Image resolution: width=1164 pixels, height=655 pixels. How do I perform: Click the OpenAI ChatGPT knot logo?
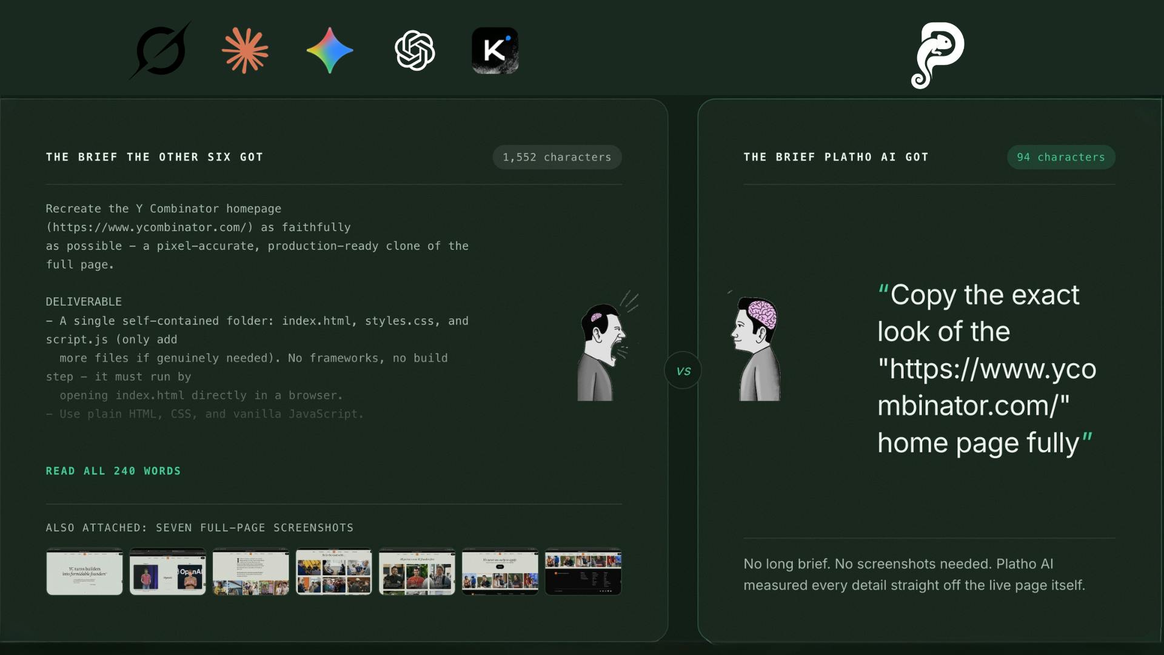(415, 50)
